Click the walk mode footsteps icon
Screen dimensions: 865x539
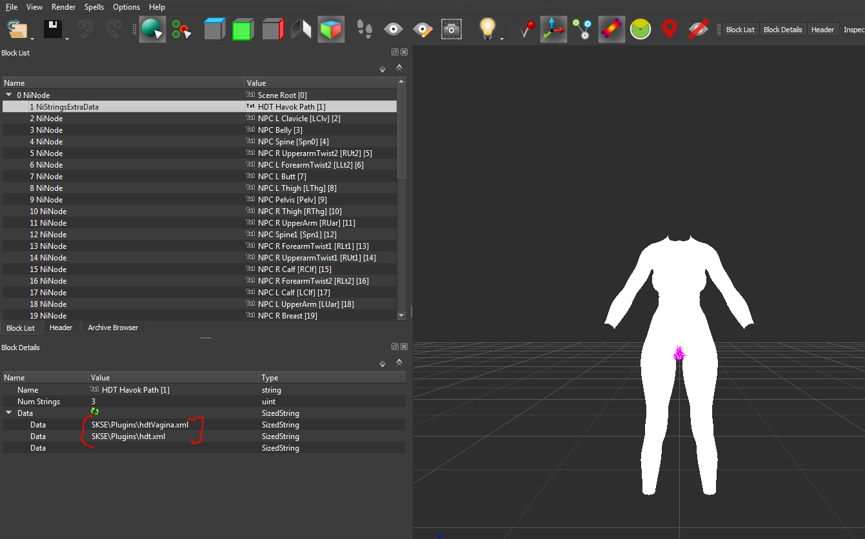point(365,30)
